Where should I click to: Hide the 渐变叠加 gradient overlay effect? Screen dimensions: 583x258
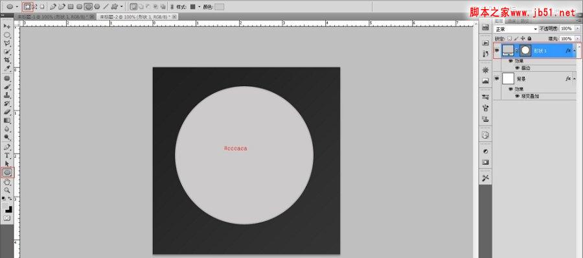pos(517,96)
